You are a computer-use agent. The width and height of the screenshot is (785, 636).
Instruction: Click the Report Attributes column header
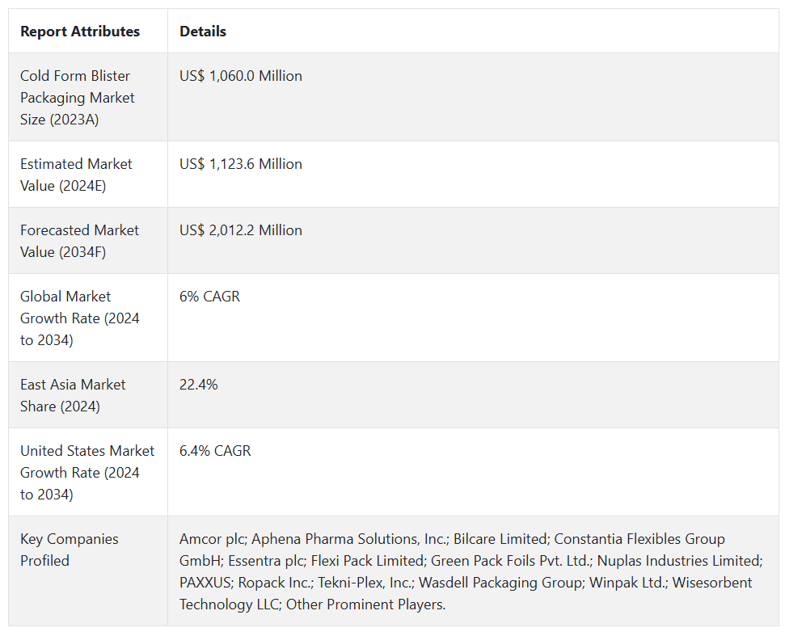click(80, 32)
